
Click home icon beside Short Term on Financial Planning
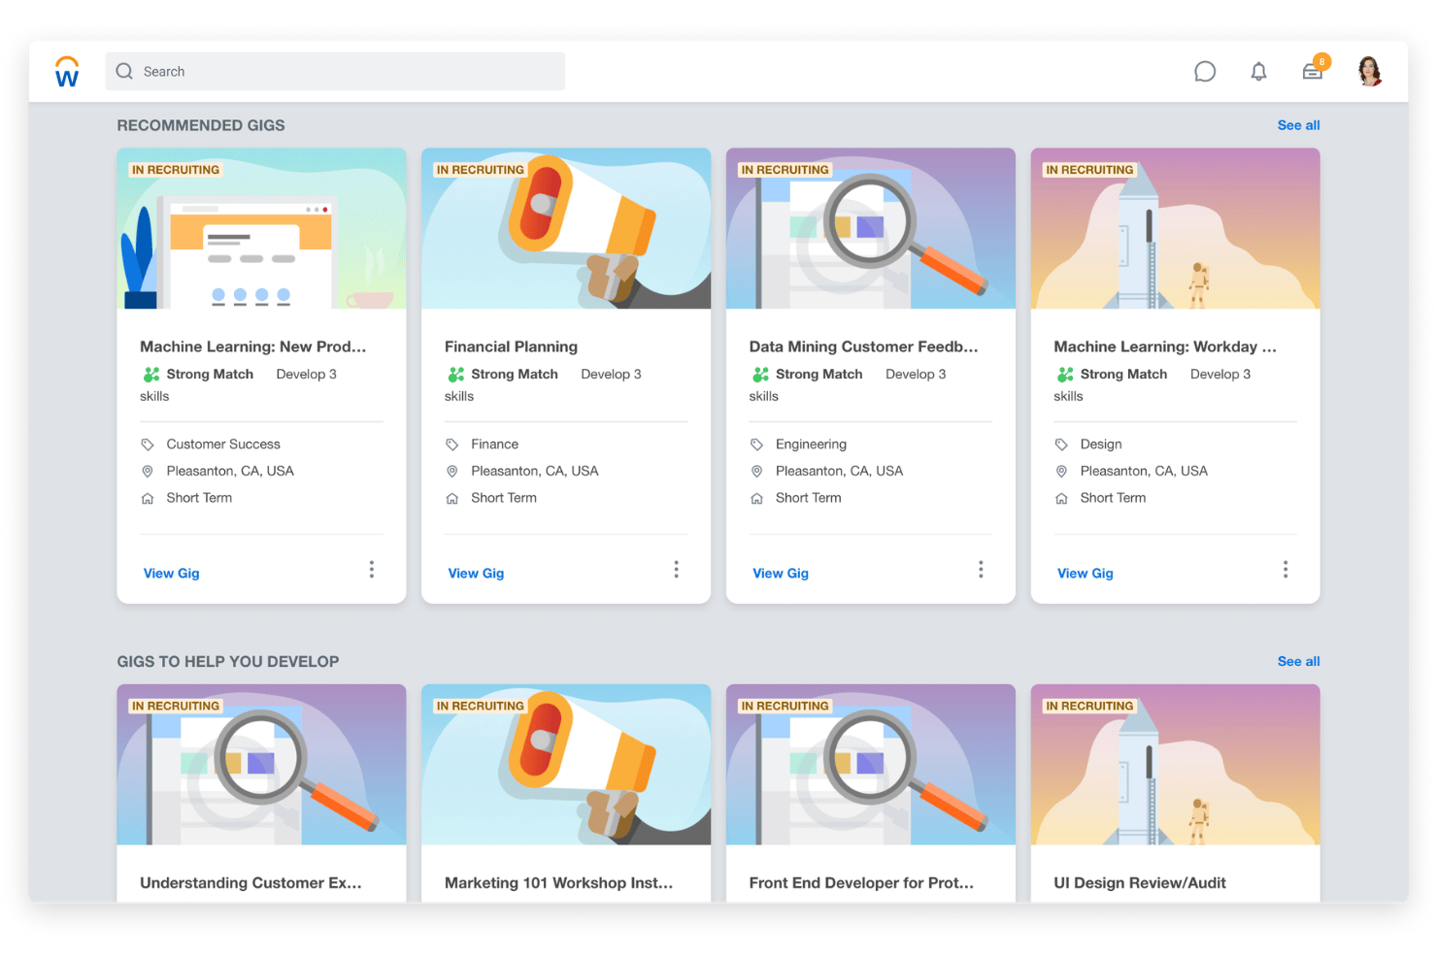452,499
